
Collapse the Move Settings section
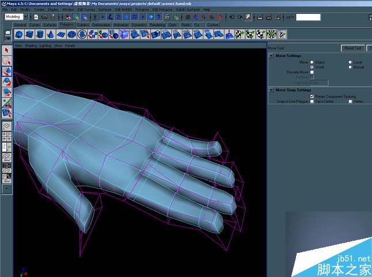coord(271,56)
